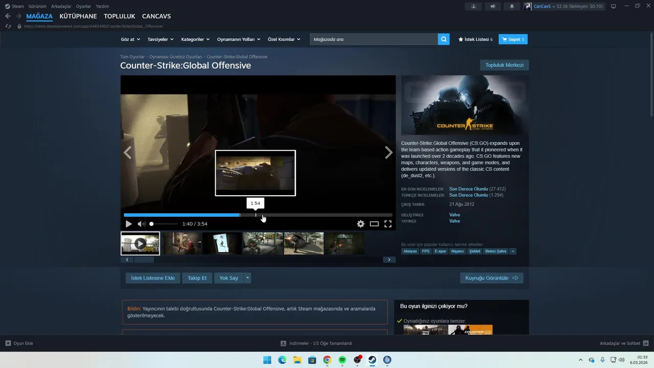
Task: Play the trailer video
Action: [129, 224]
